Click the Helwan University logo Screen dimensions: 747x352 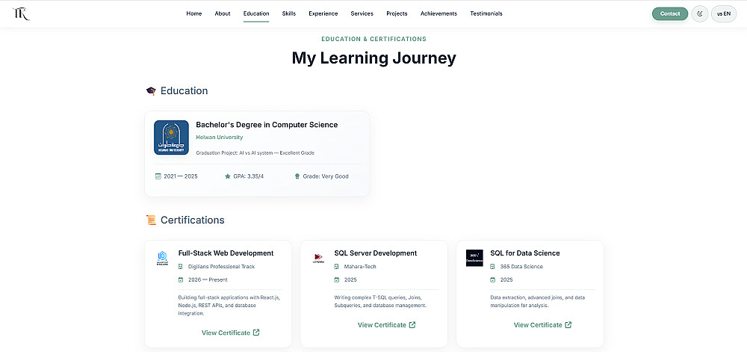coord(171,138)
